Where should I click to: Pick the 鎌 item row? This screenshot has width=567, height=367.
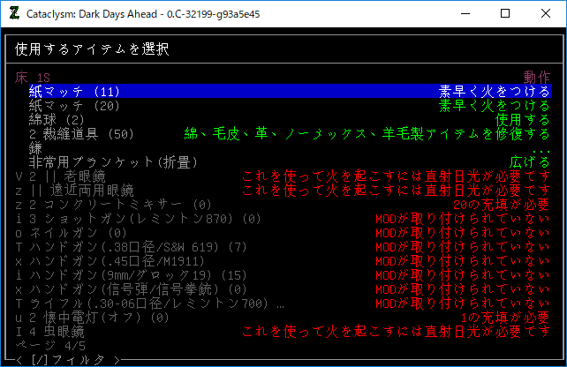pos(35,148)
